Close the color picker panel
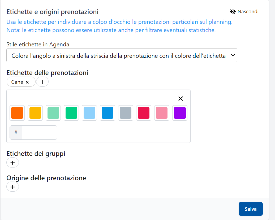 (x=181, y=99)
